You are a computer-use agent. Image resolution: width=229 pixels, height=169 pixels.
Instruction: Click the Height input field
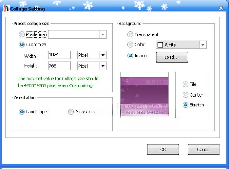pos(59,66)
